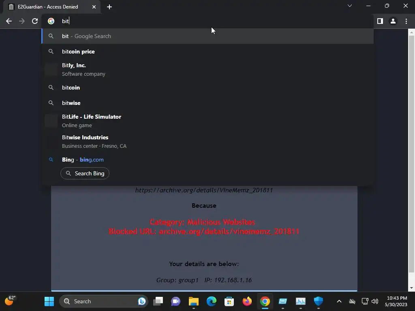This screenshot has width=415, height=311.
Task: Click the Search Bing button
Action: 85,173
